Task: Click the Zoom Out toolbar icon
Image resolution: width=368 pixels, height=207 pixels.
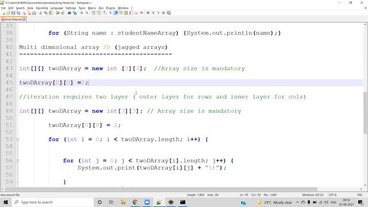Action: 87,13
